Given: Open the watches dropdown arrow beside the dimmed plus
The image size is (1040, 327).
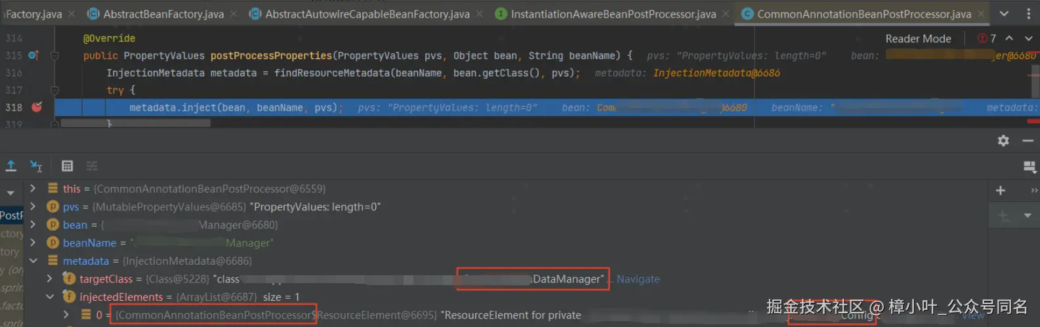Looking at the screenshot, I should click(x=1028, y=215).
